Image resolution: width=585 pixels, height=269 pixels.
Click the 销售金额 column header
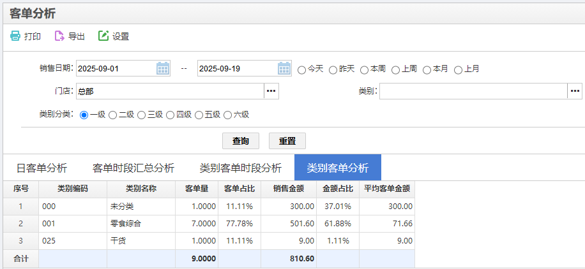288,189
